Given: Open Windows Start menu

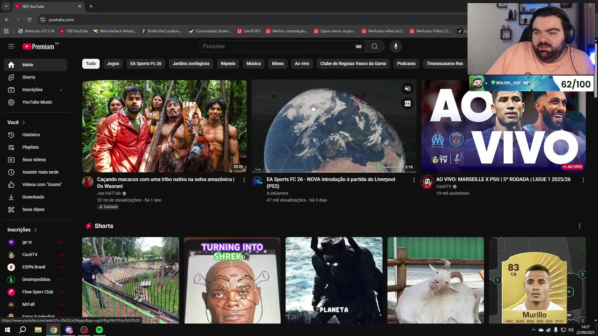Looking at the screenshot, I should click(x=7, y=330).
